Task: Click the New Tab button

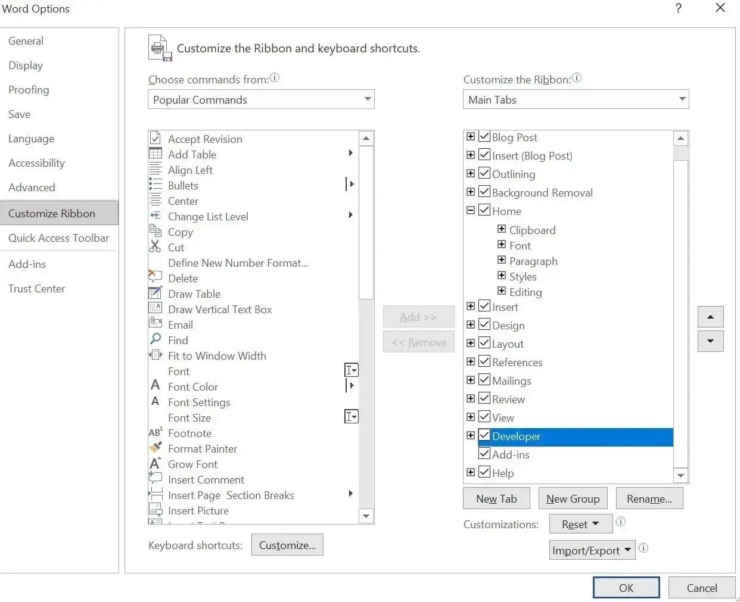Action: [496, 498]
